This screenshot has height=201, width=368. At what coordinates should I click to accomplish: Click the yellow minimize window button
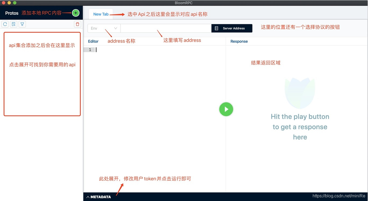coord(9,3)
